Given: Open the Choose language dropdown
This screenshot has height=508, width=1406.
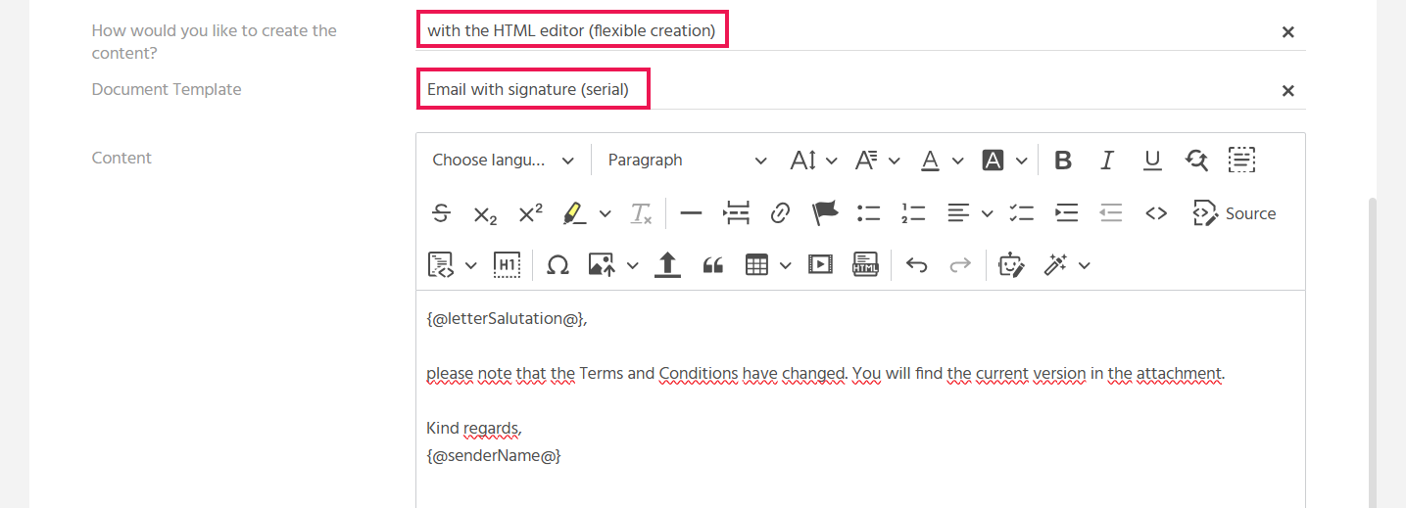Looking at the screenshot, I should coord(504,161).
